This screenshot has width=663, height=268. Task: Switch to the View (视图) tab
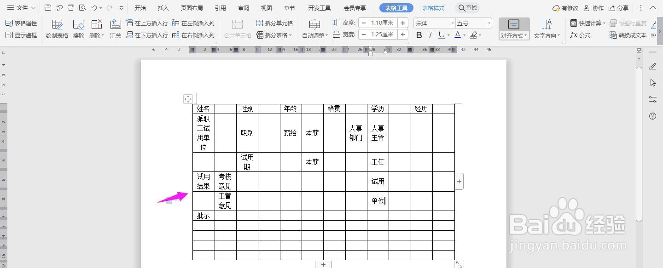click(x=267, y=8)
